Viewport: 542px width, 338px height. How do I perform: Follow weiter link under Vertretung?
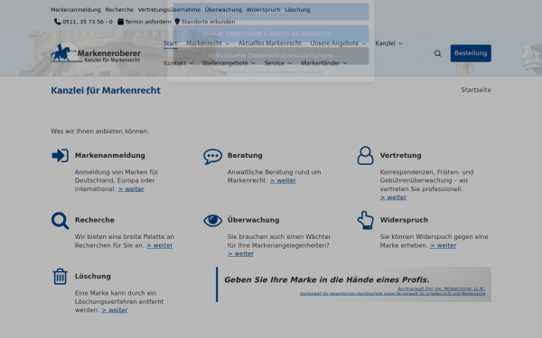[x=393, y=197]
